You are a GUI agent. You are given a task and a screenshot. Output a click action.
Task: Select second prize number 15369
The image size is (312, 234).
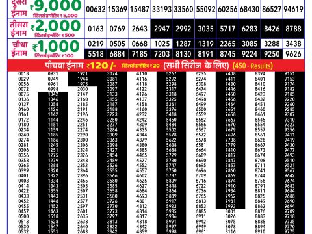coord(118,10)
